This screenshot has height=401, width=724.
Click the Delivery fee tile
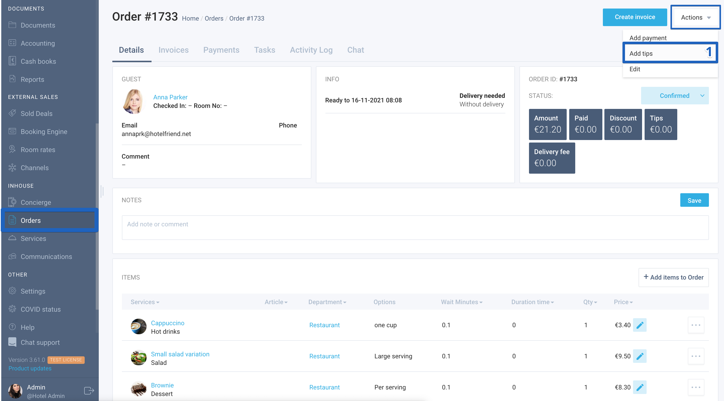552,158
